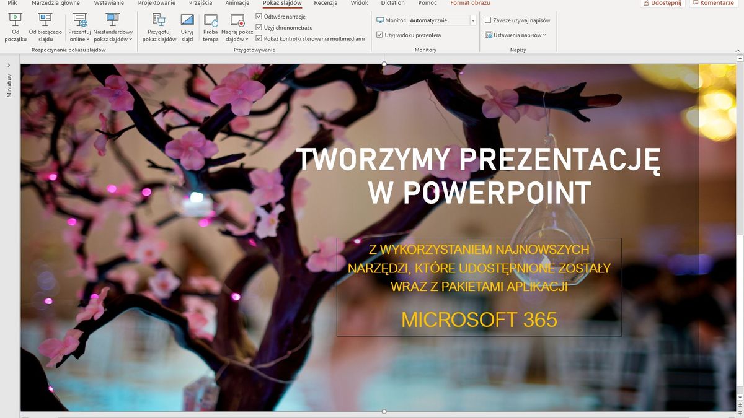
Task: Switch to Wstawianie tab
Action: coord(108,3)
